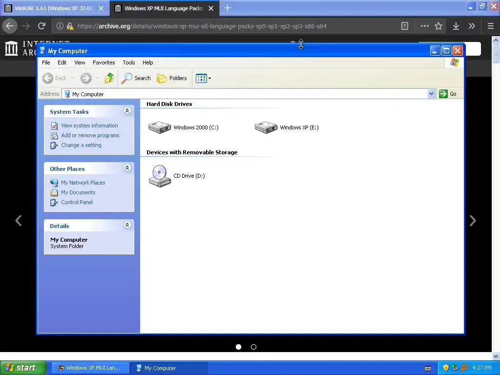Open the Favorites menu
This screenshot has width=500, height=375.
pos(104,62)
